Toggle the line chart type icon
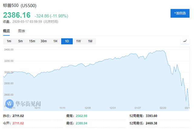The image size is (194, 131). (185, 41)
